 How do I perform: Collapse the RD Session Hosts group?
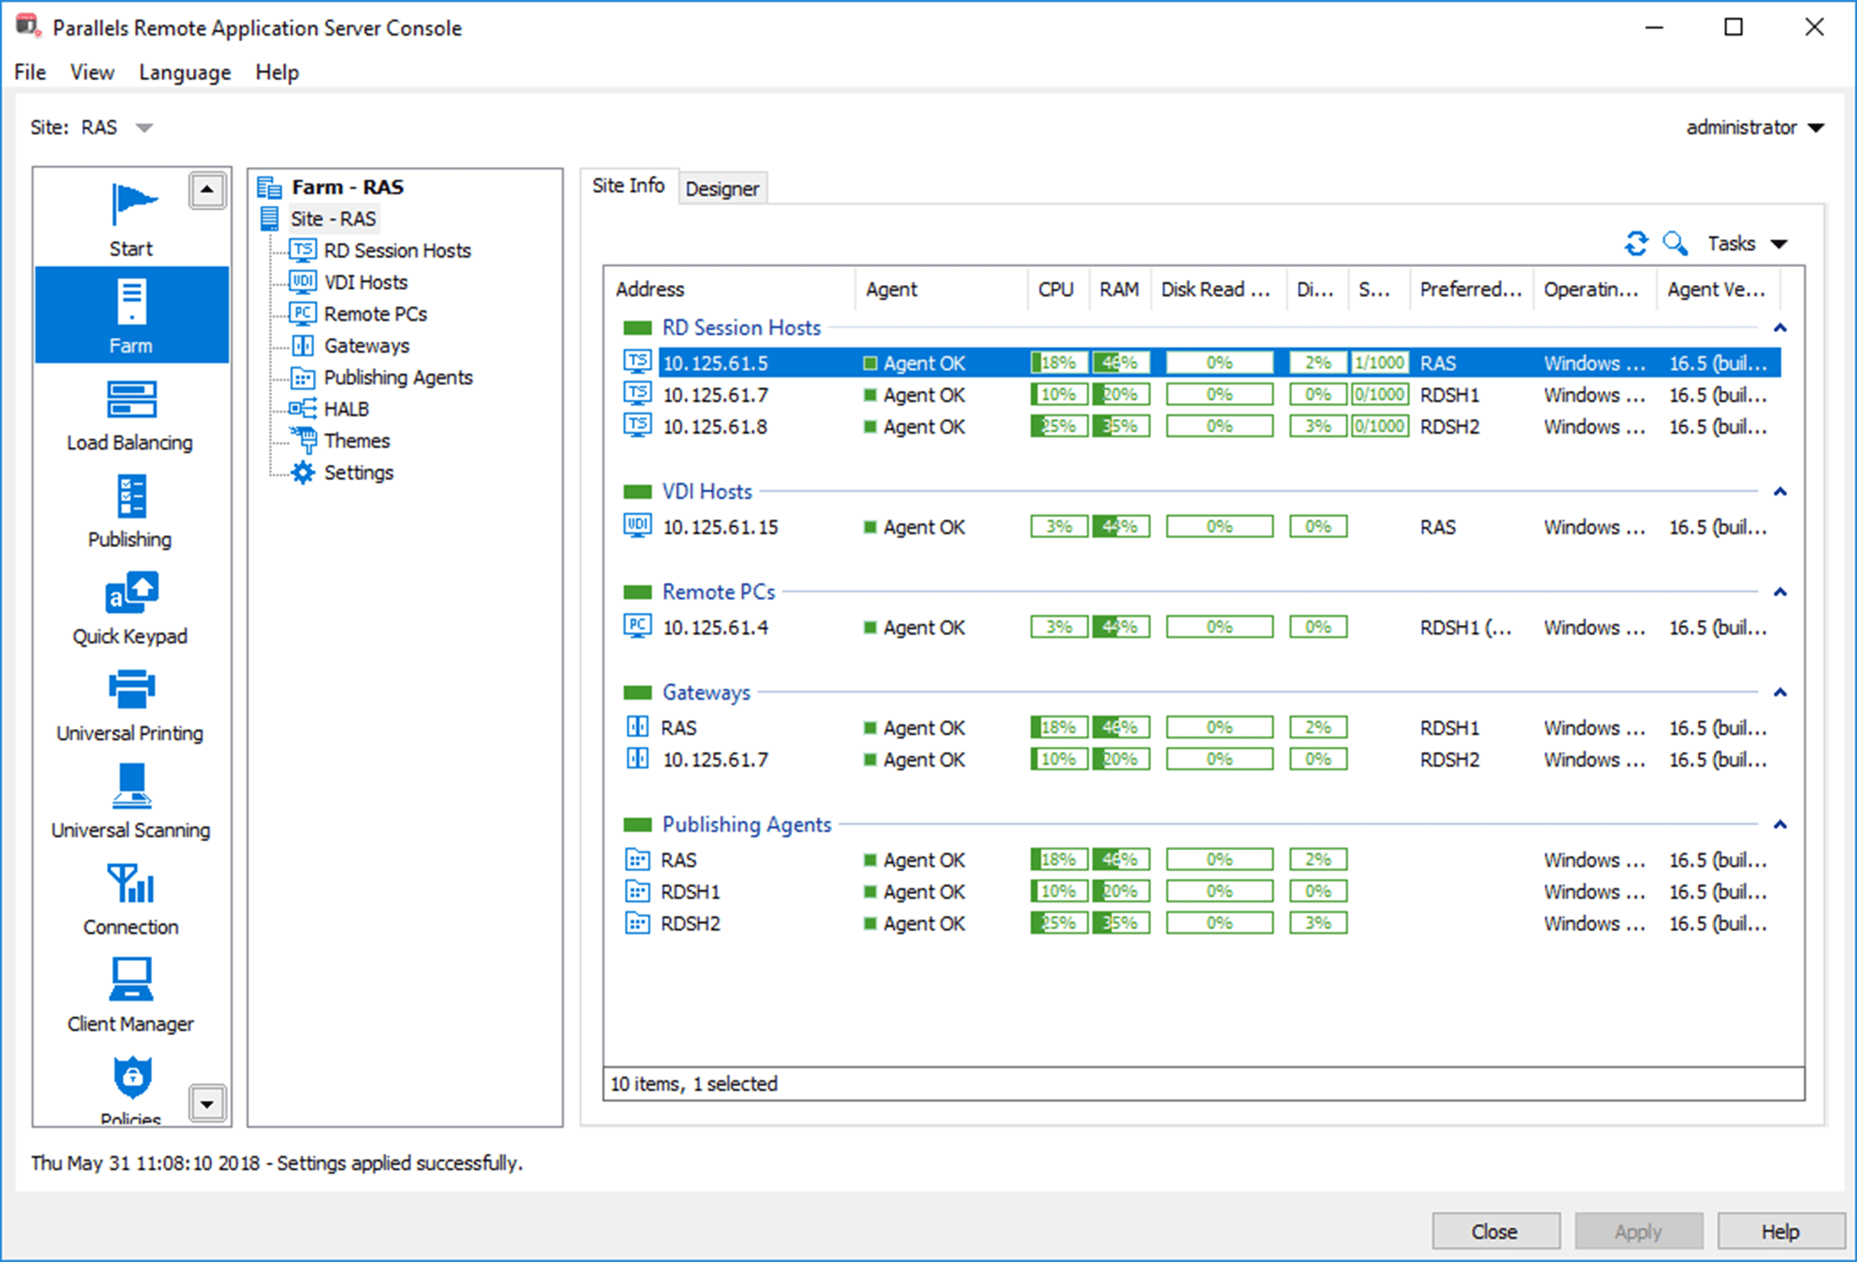point(1779,328)
